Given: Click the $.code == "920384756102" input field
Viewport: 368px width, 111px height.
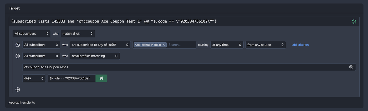Looking at the screenshot, I should pyautogui.click(x=71, y=78).
